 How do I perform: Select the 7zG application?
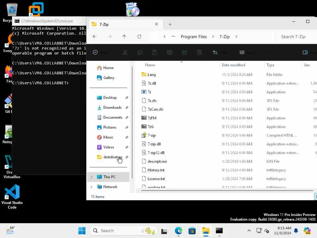tap(150, 127)
